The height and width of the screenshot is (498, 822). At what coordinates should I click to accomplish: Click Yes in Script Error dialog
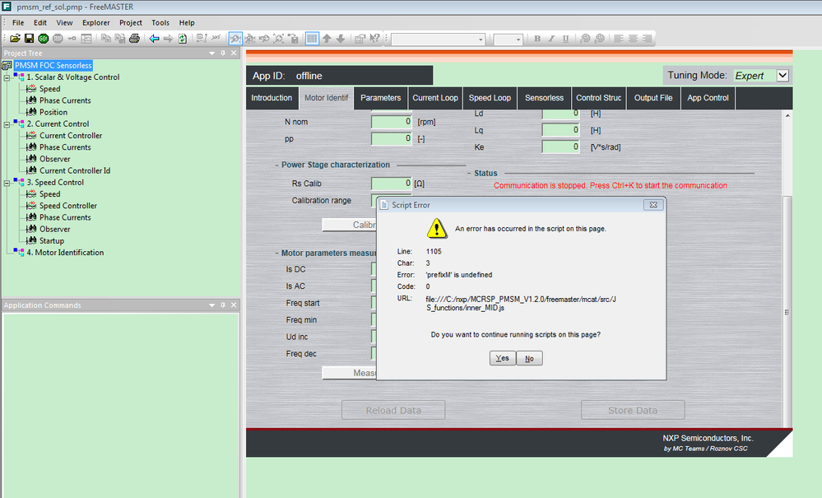coord(502,358)
